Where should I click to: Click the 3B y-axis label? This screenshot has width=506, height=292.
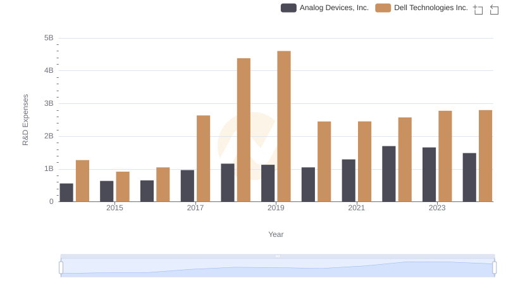(49, 104)
